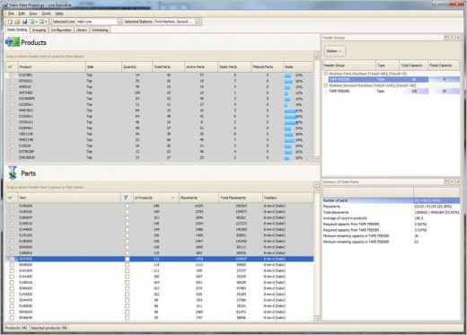
Task: Click Feeder Groups panel window-position icon
Action: click(x=446, y=38)
